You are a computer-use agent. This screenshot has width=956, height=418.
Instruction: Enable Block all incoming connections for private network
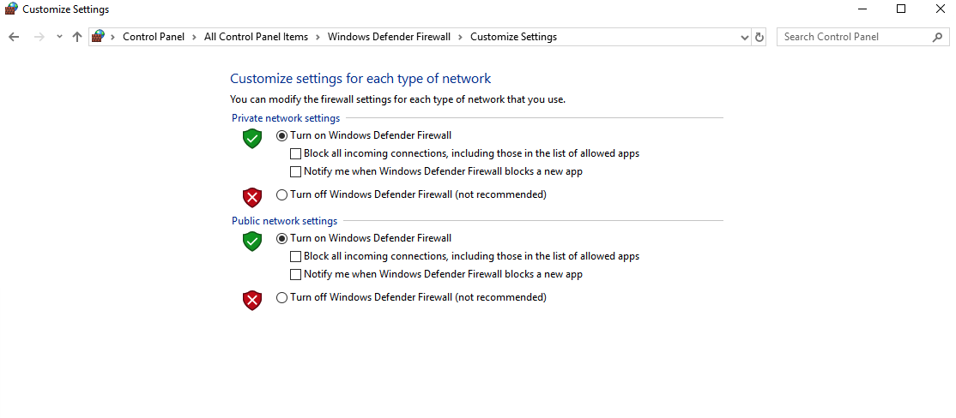(296, 154)
